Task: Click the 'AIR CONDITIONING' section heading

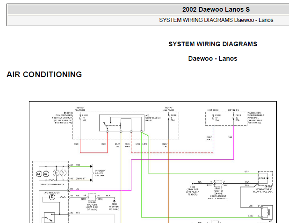Action: pyautogui.click(x=44, y=74)
